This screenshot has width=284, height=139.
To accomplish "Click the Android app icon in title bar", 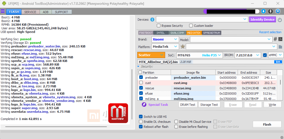I will pyautogui.click(x=4, y=3).
